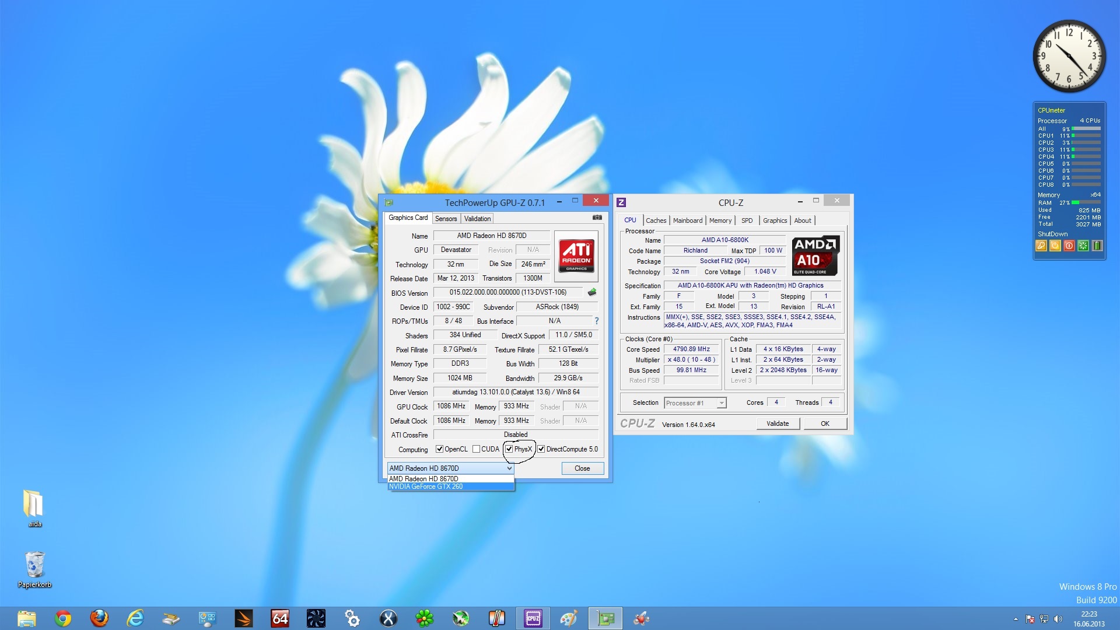Click the Close button in GPU-Z
This screenshot has height=630, width=1120.
(582, 468)
